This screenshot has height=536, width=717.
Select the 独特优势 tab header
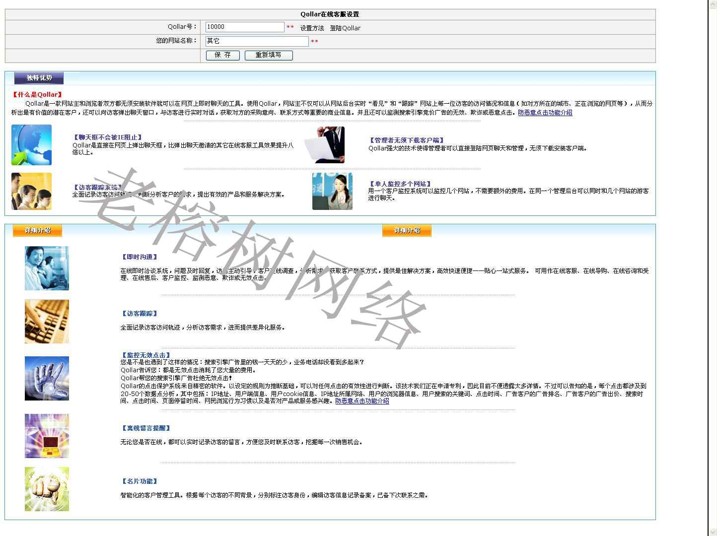[39, 78]
